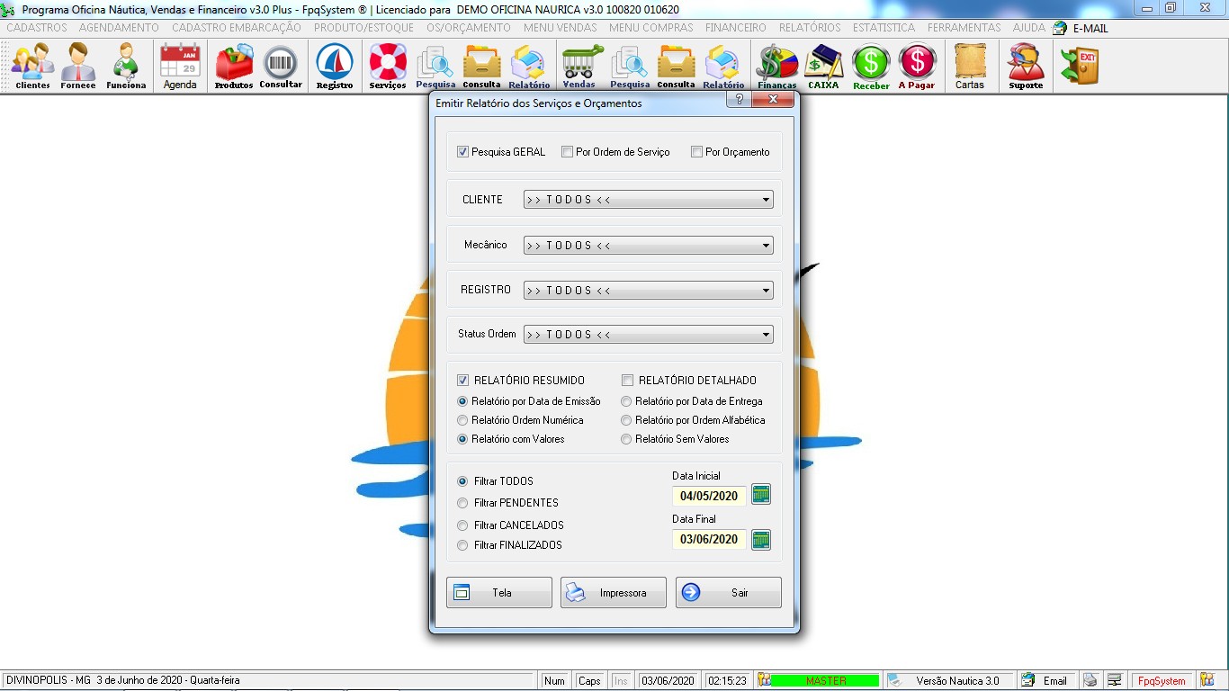Toggle RELATÓRIO RESUMIDO checkbox
This screenshot has width=1229, height=691.
(463, 381)
